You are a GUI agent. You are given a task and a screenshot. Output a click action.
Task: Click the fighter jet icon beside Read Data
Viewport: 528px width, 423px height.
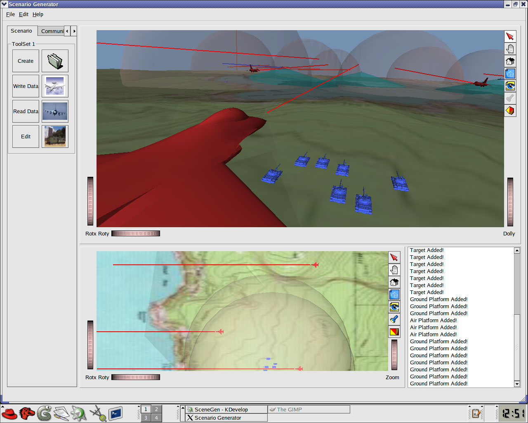(x=55, y=112)
